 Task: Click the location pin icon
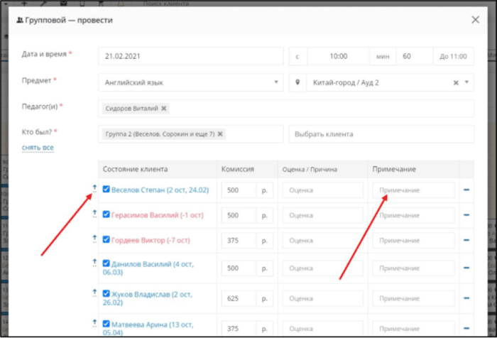point(297,82)
